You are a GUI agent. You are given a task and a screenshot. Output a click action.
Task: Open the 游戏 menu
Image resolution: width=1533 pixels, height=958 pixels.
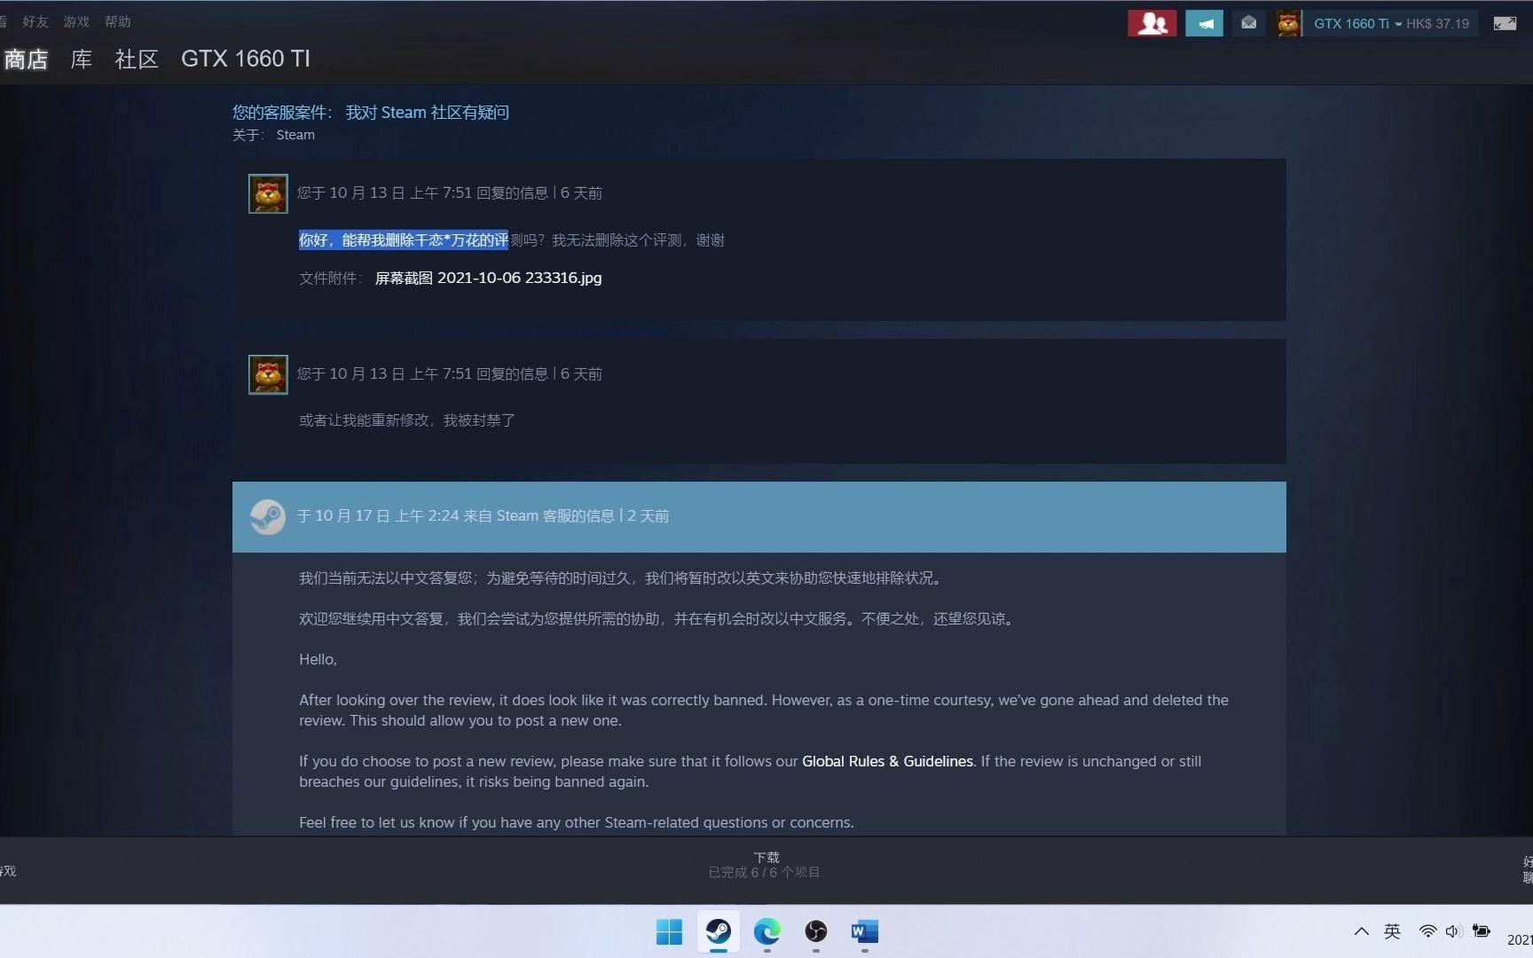pos(76,21)
